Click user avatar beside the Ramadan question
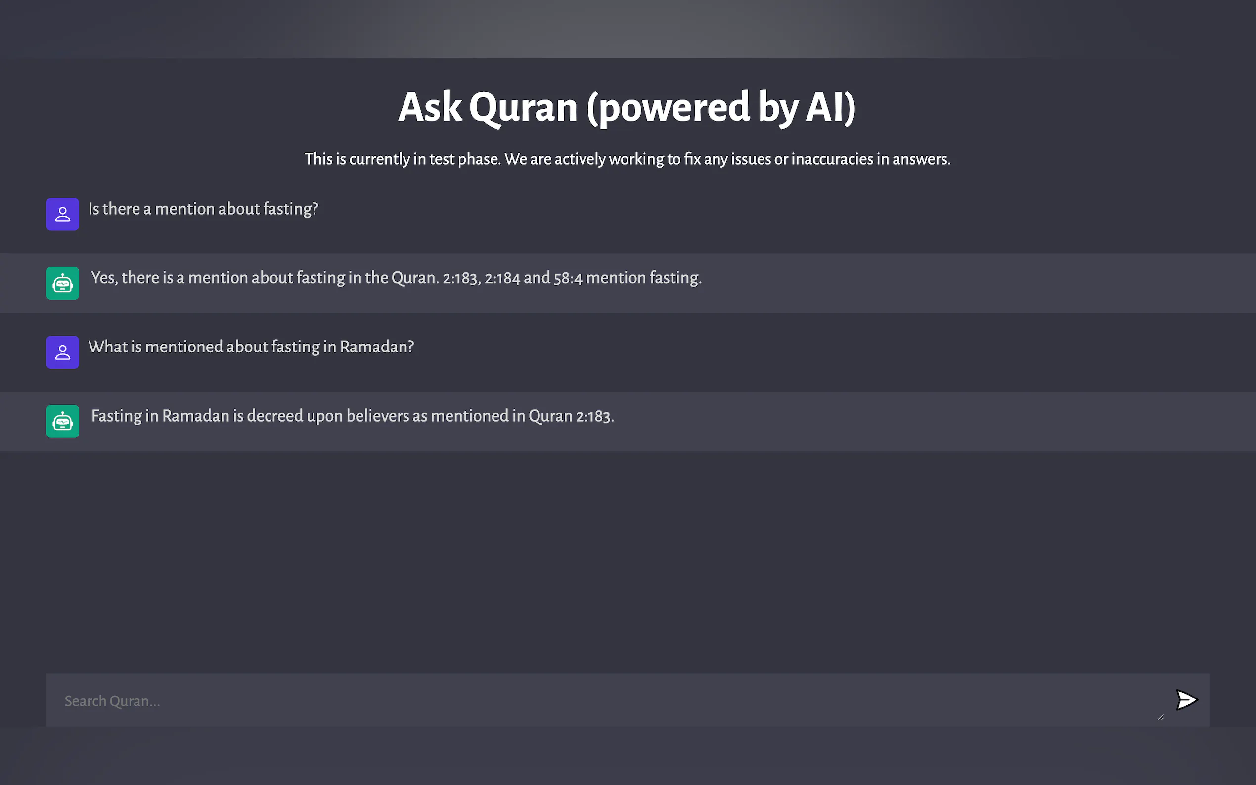The image size is (1256, 785). coord(62,352)
